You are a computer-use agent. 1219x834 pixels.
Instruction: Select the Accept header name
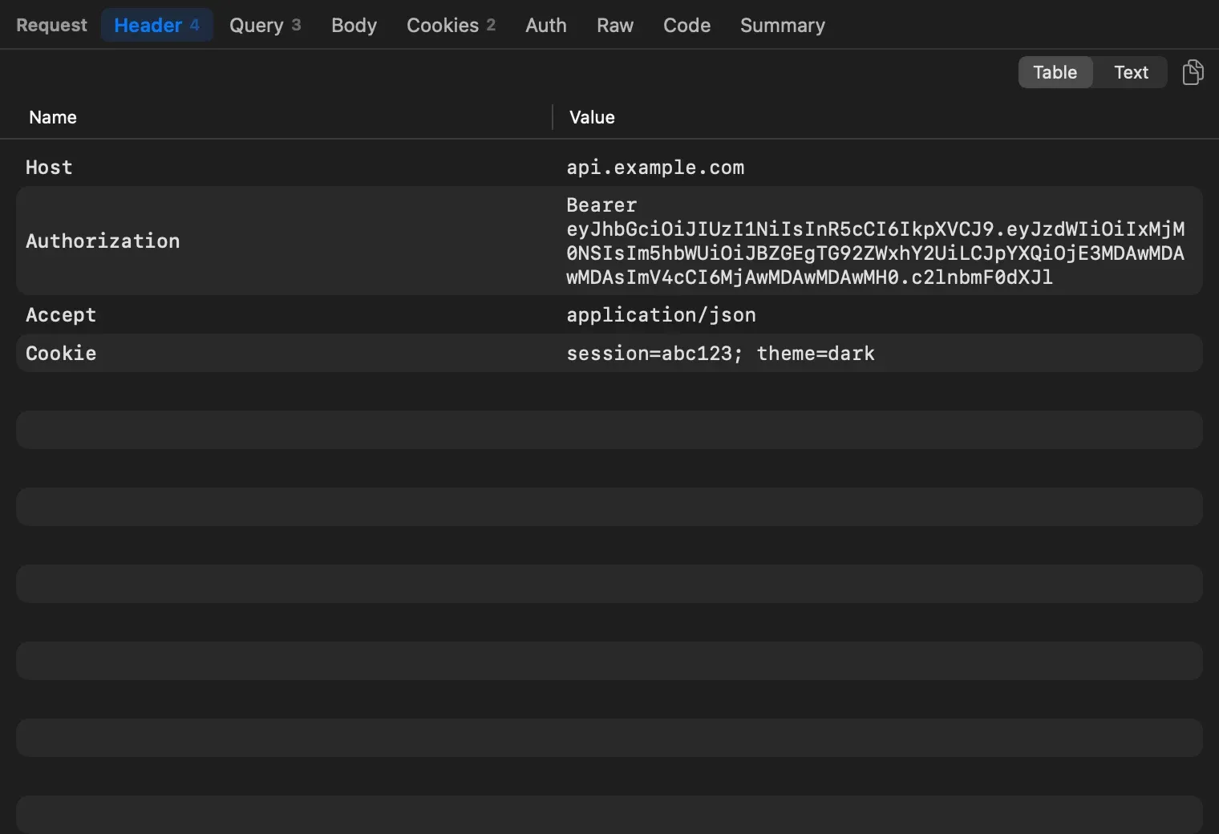click(x=61, y=314)
